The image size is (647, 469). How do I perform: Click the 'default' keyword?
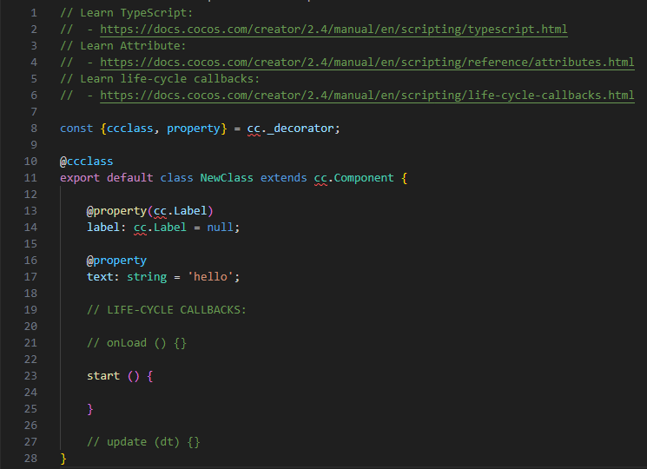(x=129, y=178)
